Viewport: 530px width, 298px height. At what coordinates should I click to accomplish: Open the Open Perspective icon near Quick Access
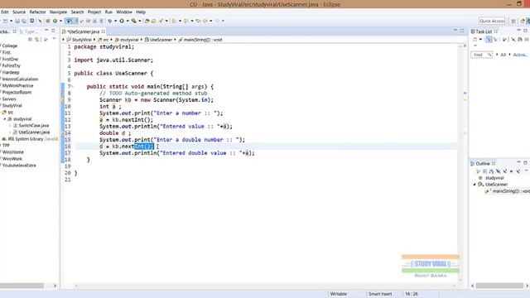click(513, 21)
